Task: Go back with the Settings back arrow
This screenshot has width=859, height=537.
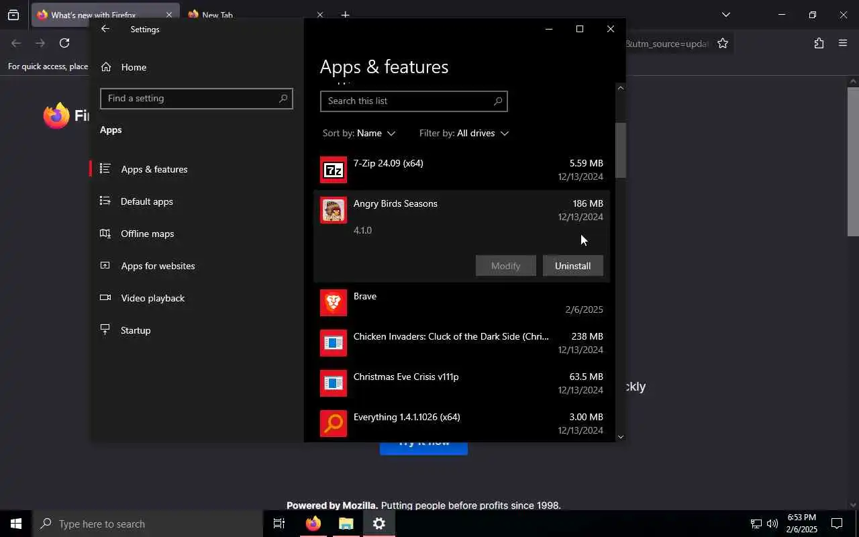Action: 105,29
